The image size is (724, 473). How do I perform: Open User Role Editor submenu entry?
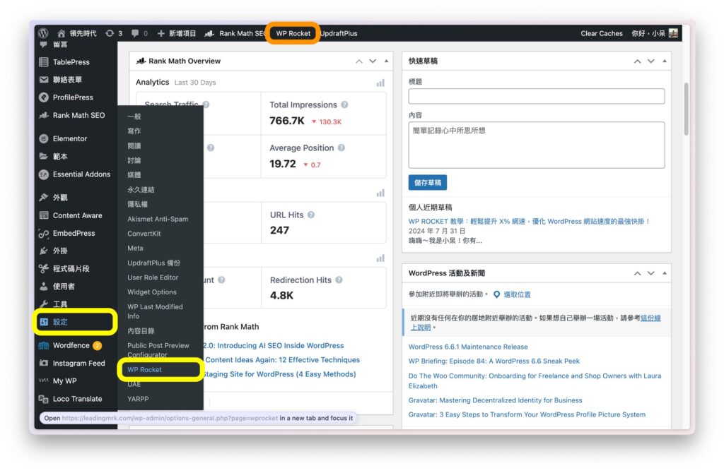click(153, 277)
